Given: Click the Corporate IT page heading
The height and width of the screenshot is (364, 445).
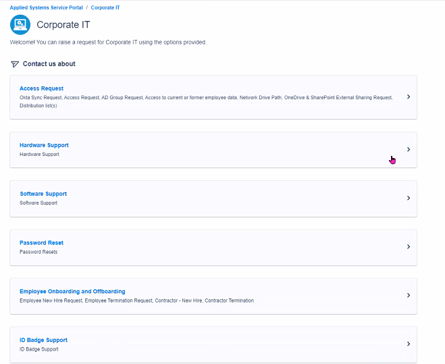Looking at the screenshot, I should [x=63, y=25].
